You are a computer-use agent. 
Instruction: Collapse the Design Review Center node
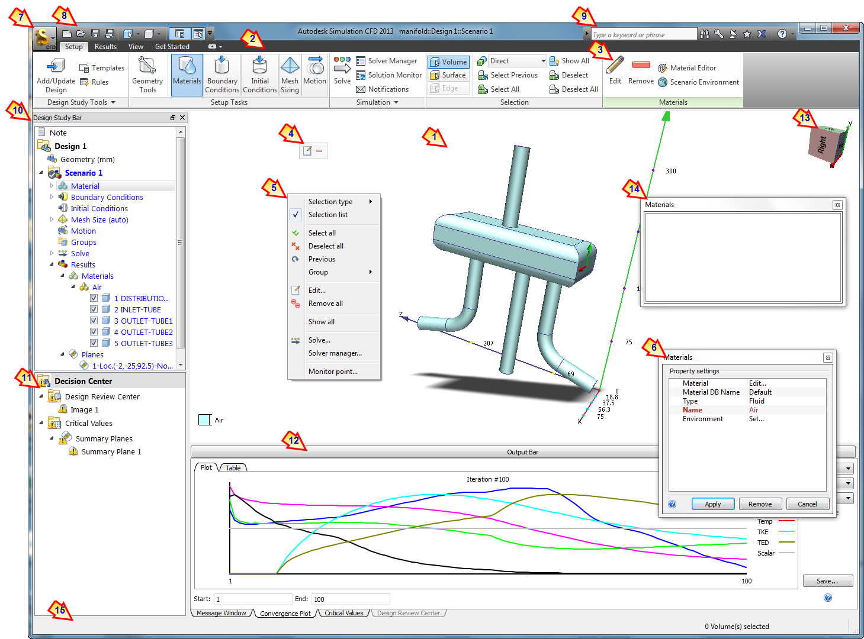[41, 396]
